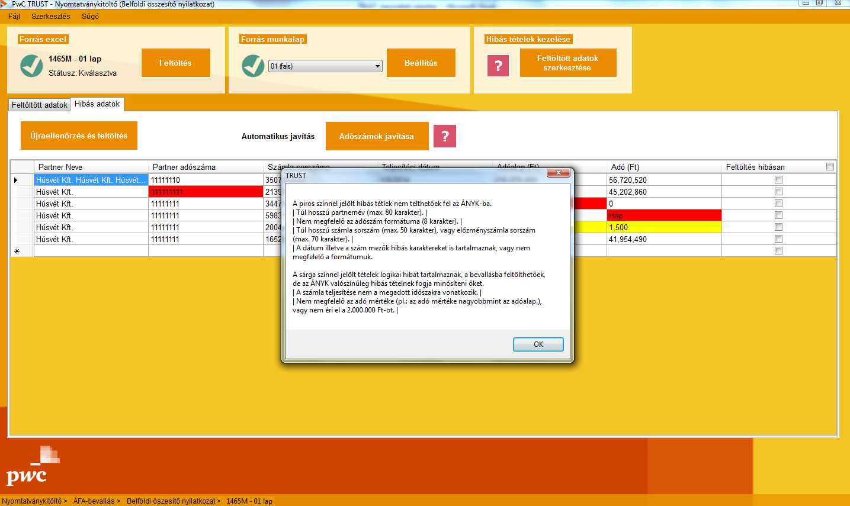Click the Forrás excel green checkmark icon

click(31, 66)
